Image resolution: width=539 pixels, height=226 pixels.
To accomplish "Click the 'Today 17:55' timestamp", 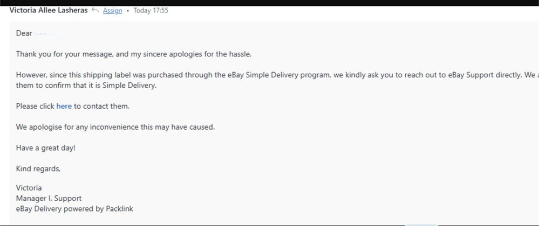I will coord(151,10).
